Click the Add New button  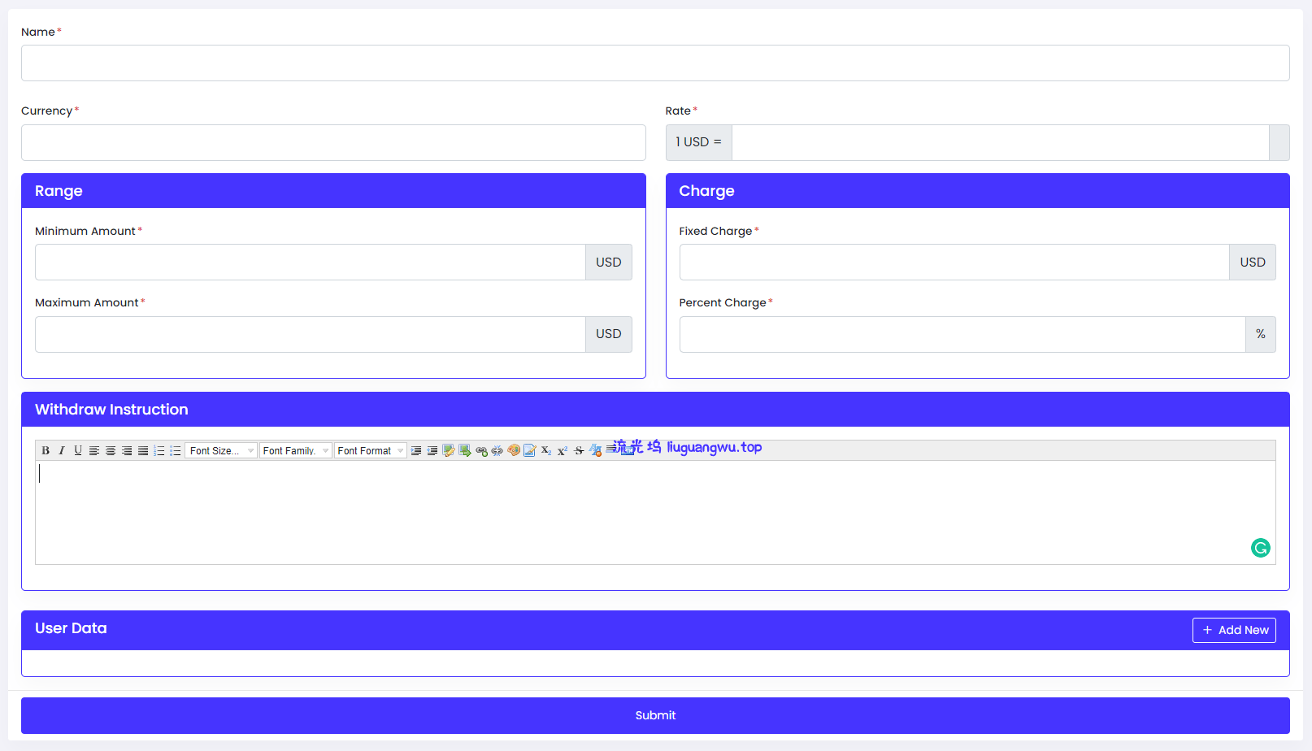coord(1233,630)
